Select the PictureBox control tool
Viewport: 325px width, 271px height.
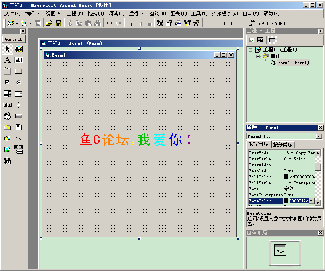pos(19,49)
